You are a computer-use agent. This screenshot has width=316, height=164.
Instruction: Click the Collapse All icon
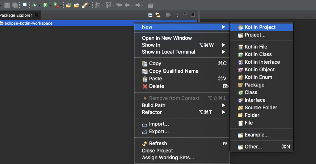pyautogui.click(x=150, y=15)
